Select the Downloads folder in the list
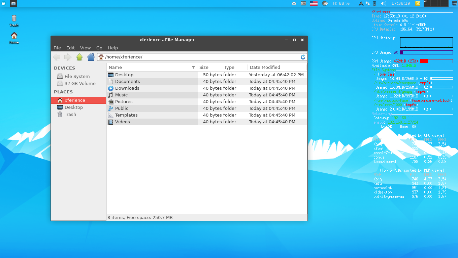 [x=127, y=88]
